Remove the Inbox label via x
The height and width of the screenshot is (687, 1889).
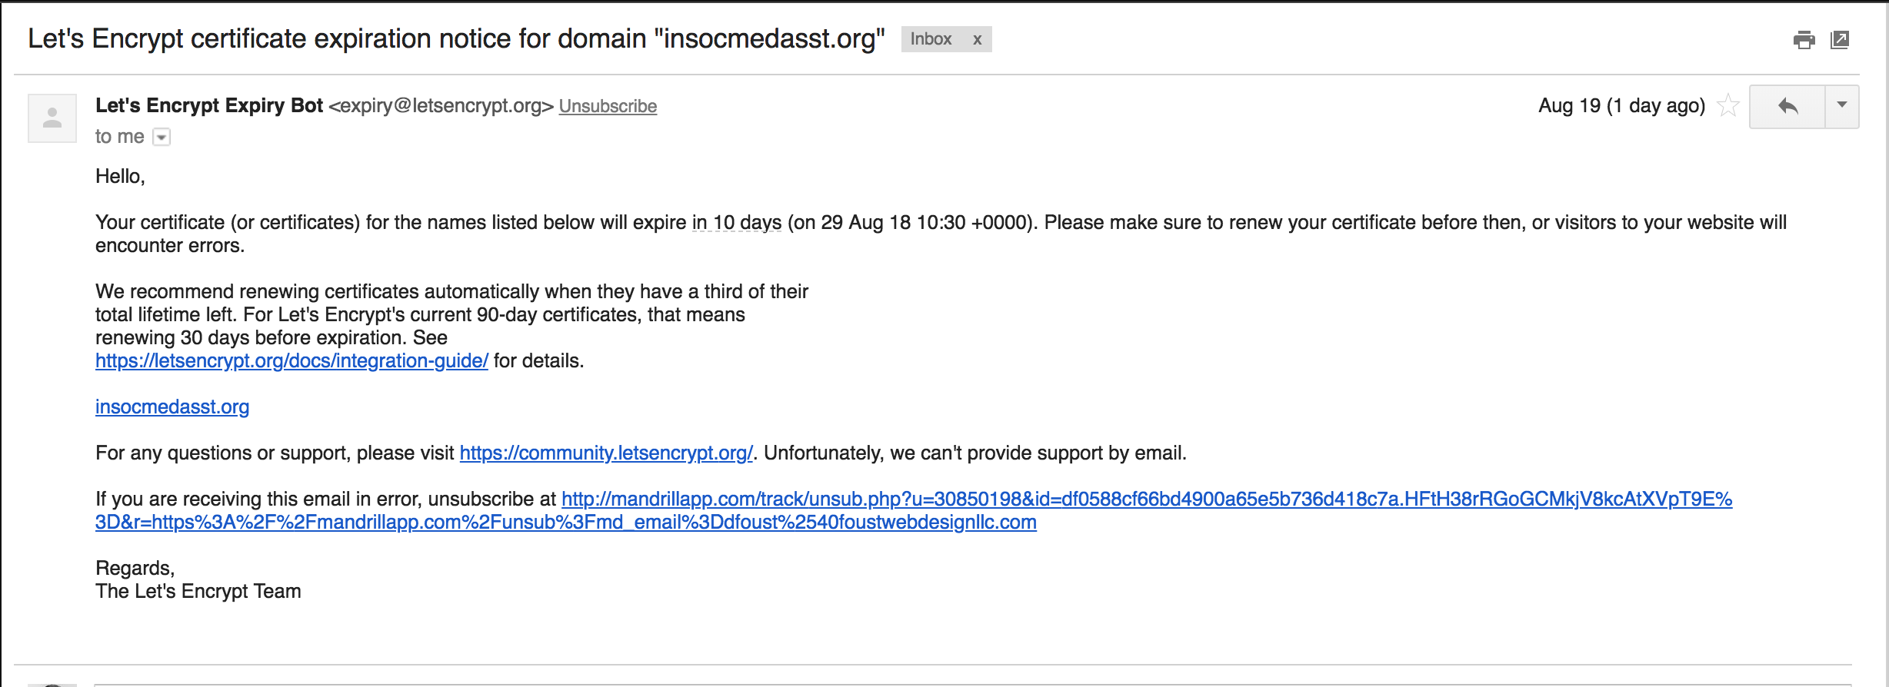[977, 39]
